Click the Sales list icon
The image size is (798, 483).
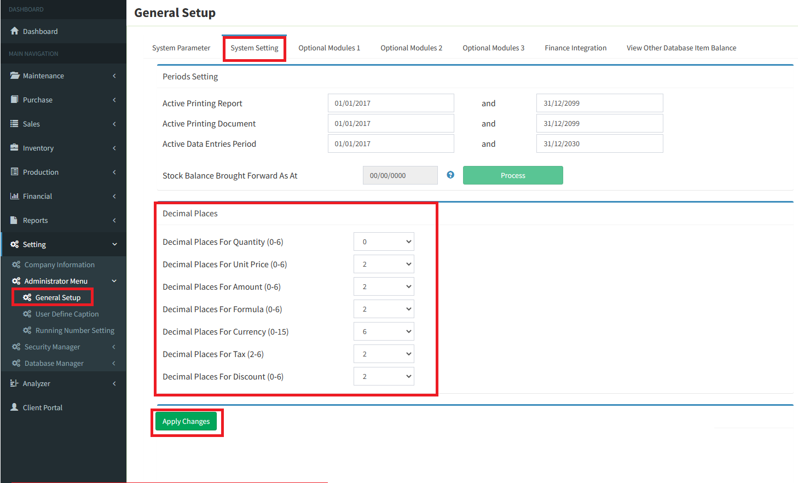[15, 124]
